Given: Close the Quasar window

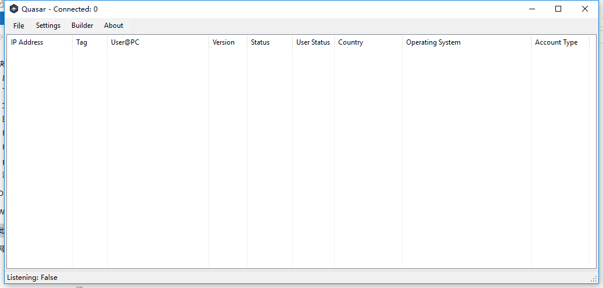Looking at the screenshot, I should click(585, 9).
